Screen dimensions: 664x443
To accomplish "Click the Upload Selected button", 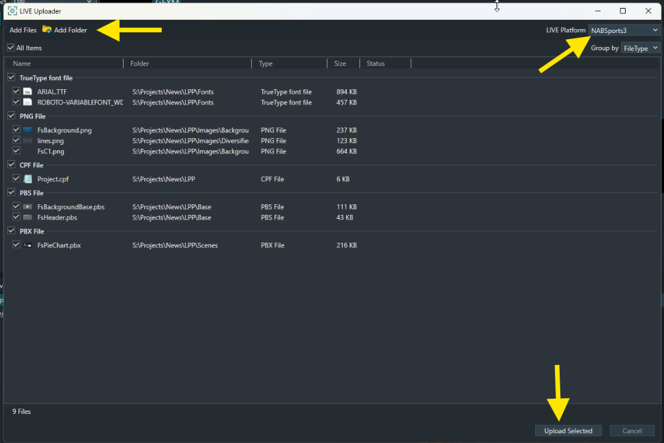I will coord(568,431).
